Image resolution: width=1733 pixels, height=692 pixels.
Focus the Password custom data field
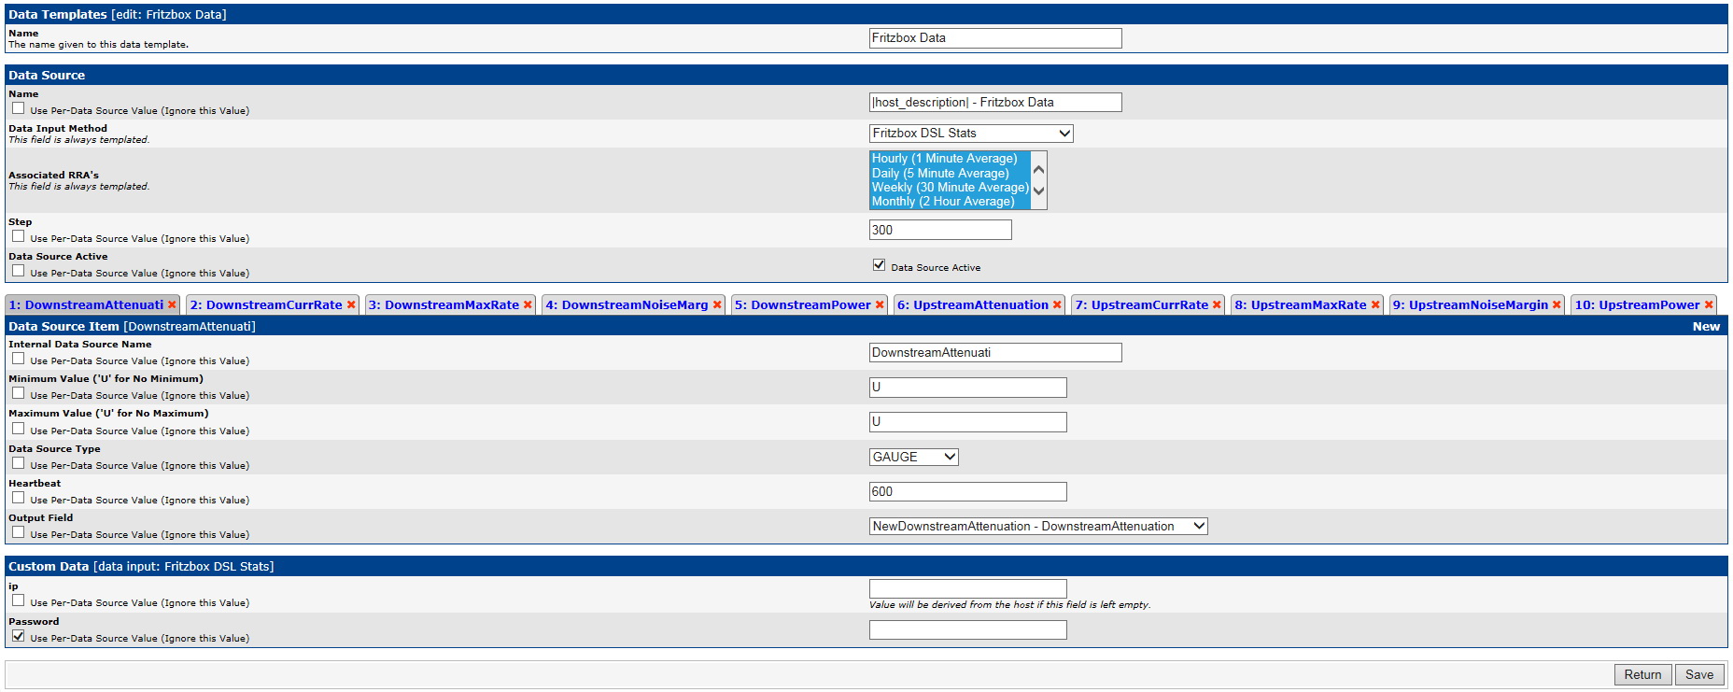pos(968,630)
